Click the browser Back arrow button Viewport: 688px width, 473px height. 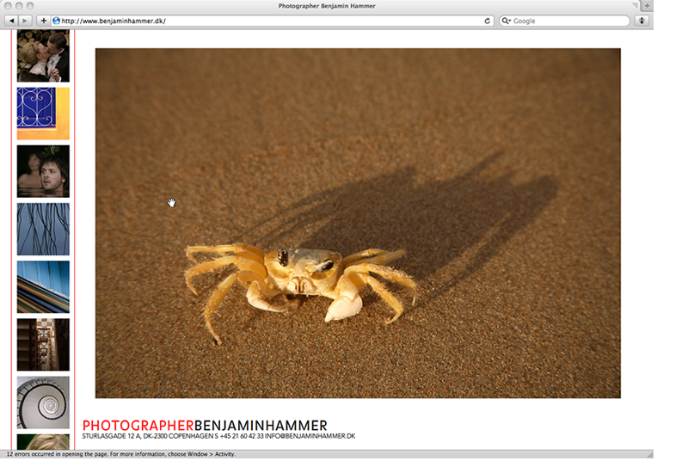coord(12,21)
